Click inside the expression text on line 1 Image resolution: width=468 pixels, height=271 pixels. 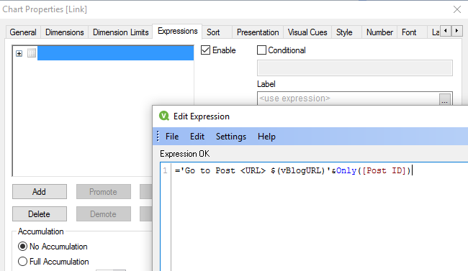point(293,170)
